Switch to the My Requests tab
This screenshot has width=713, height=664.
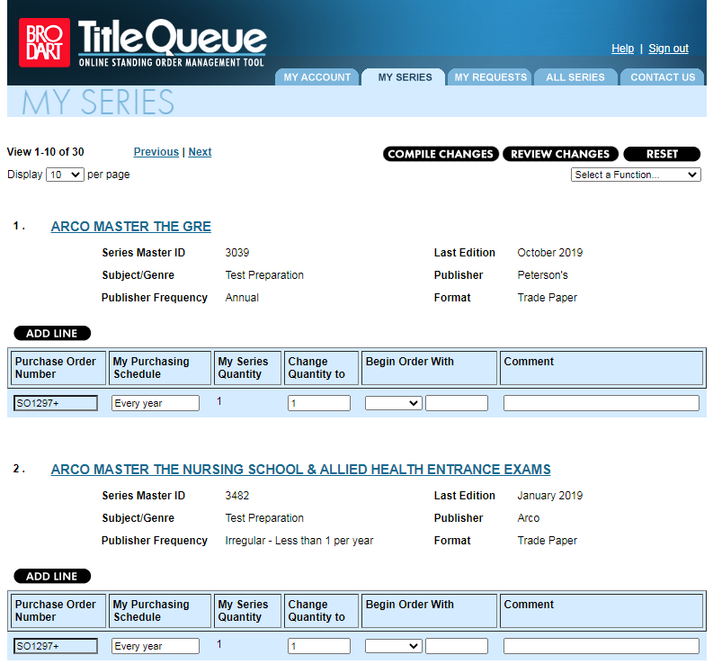click(x=490, y=77)
